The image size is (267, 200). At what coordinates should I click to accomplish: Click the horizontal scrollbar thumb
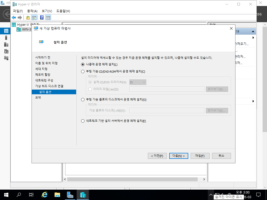(132, 179)
